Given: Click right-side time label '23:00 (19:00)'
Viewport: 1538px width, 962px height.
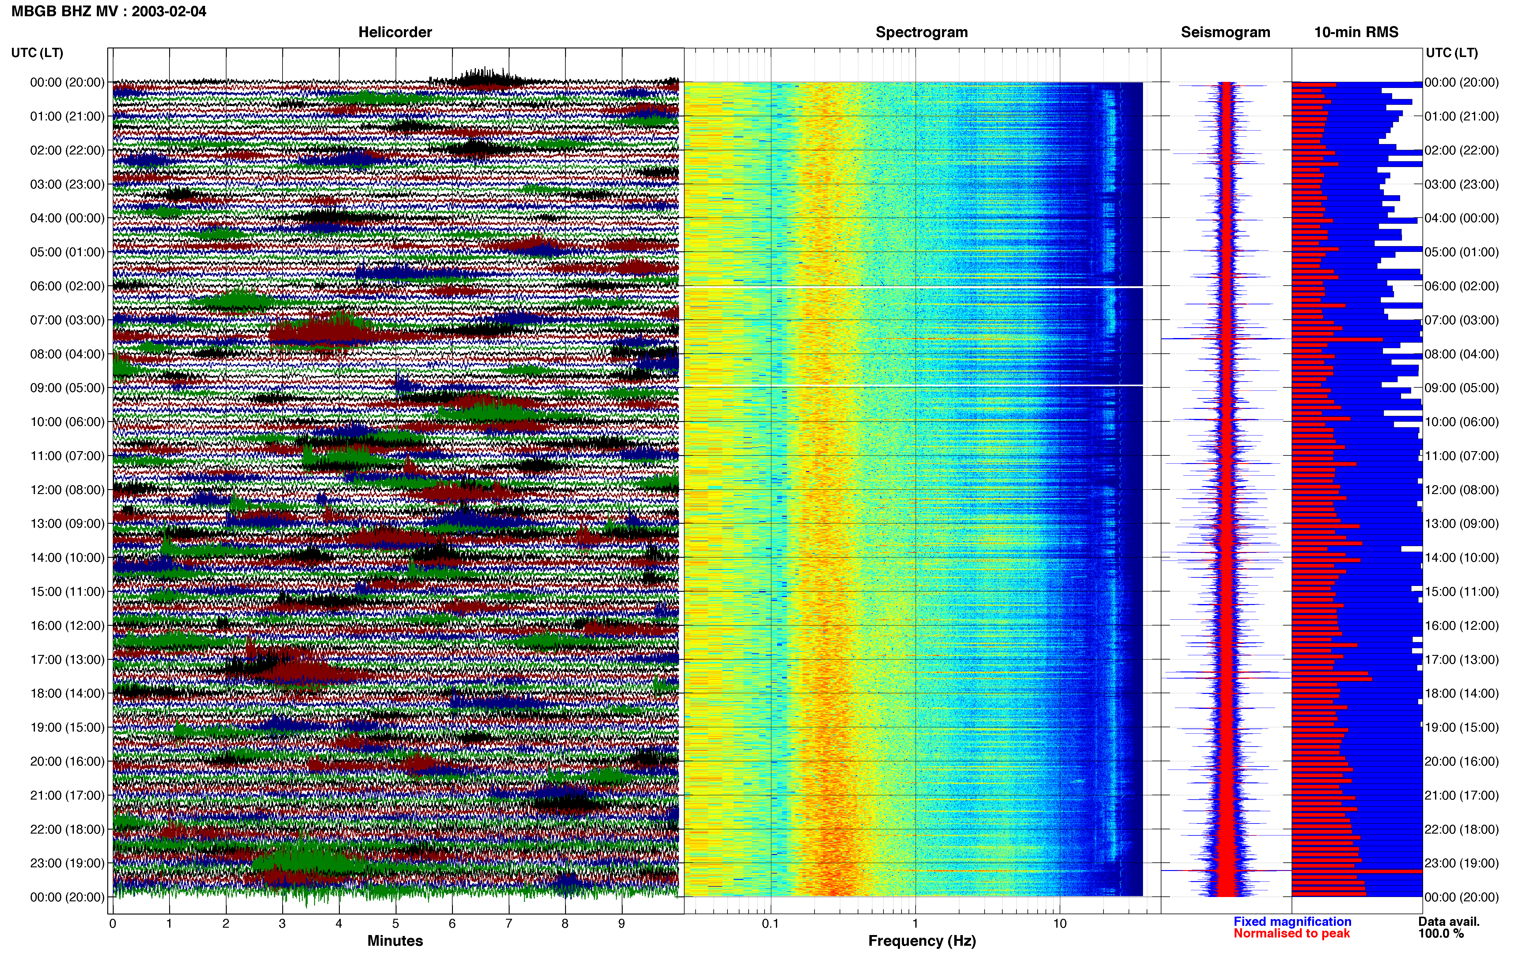Looking at the screenshot, I should point(1462,863).
